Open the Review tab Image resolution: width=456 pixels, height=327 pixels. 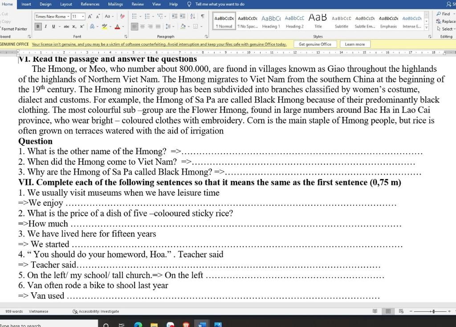(138, 4)
